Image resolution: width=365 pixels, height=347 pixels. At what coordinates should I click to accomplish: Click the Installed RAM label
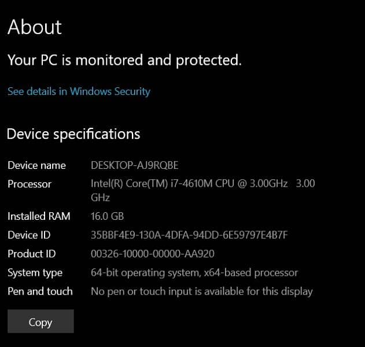pyautogui.click(x=39, y=216)
